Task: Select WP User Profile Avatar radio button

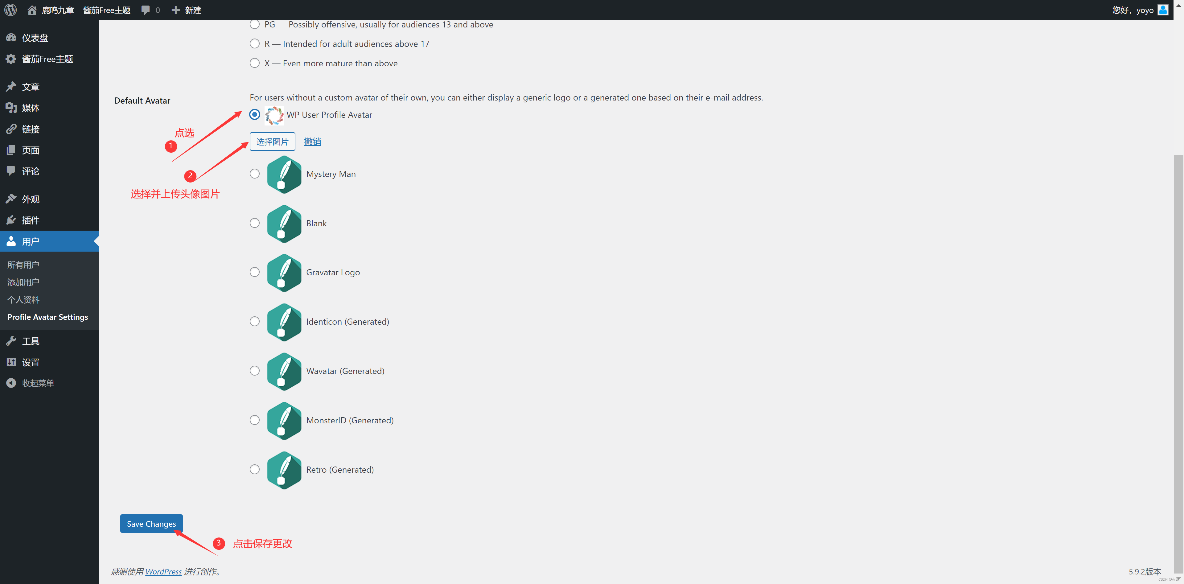Action: pyautogui.click(x=255, y=114)
